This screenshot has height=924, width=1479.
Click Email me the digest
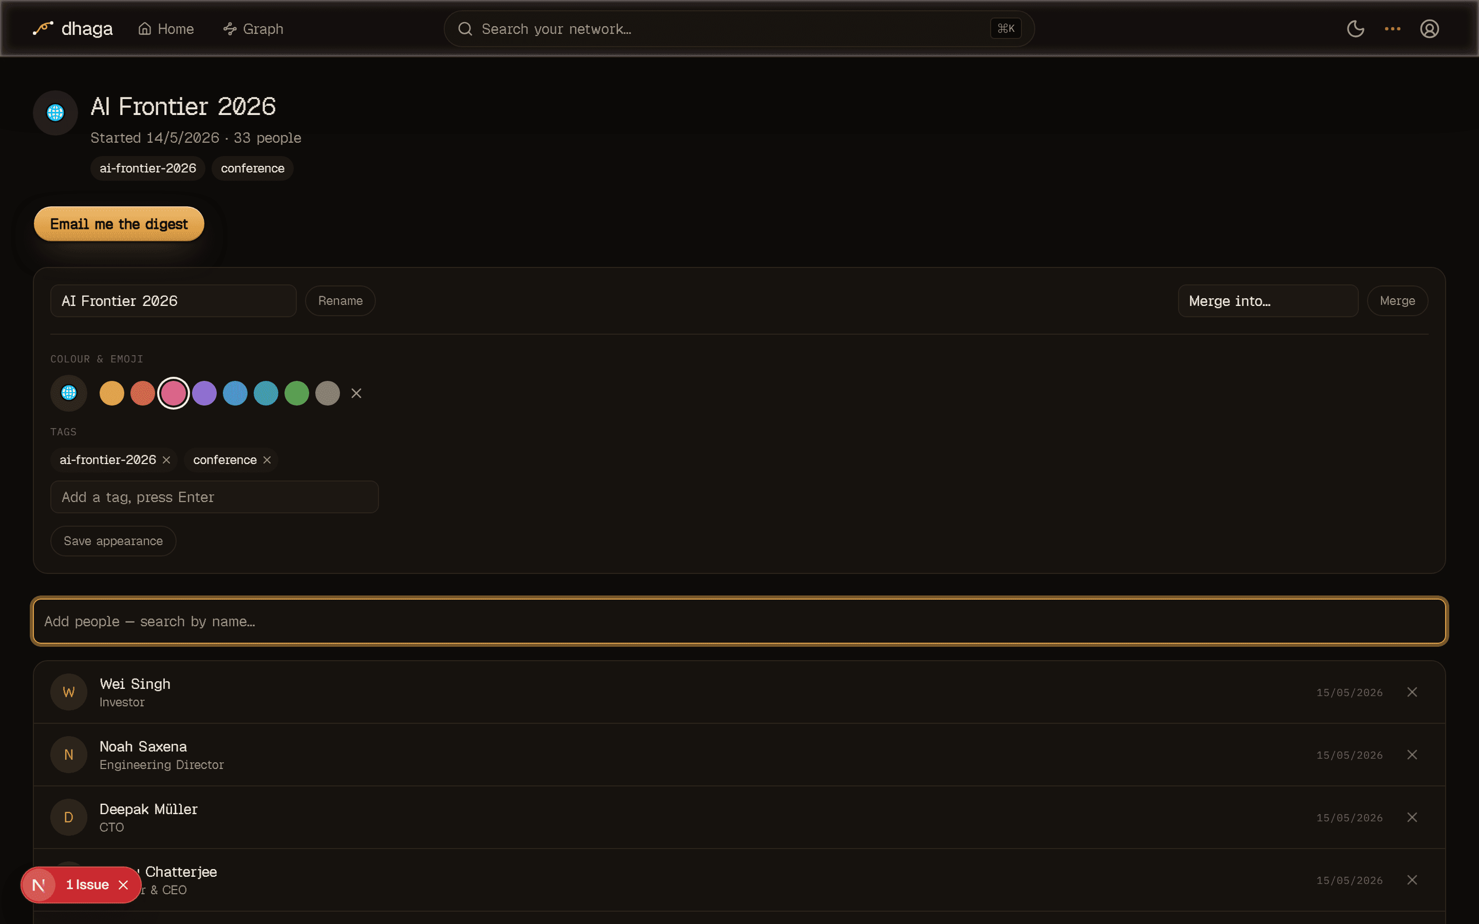pyautogui.click(x=119, y=224)
